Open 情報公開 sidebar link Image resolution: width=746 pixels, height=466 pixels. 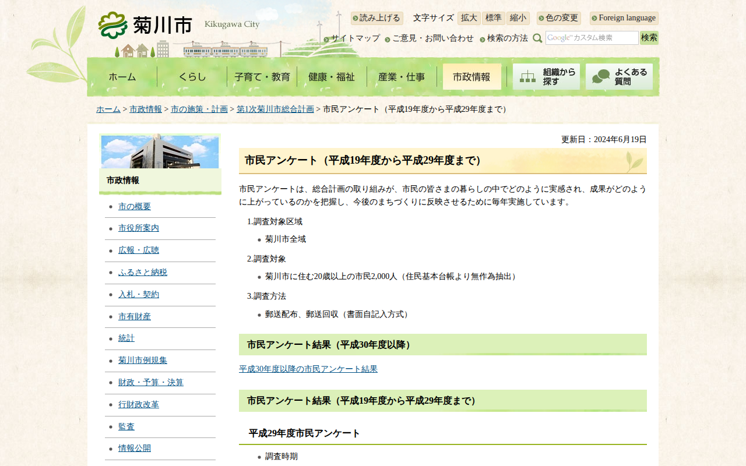pos(135,449)
